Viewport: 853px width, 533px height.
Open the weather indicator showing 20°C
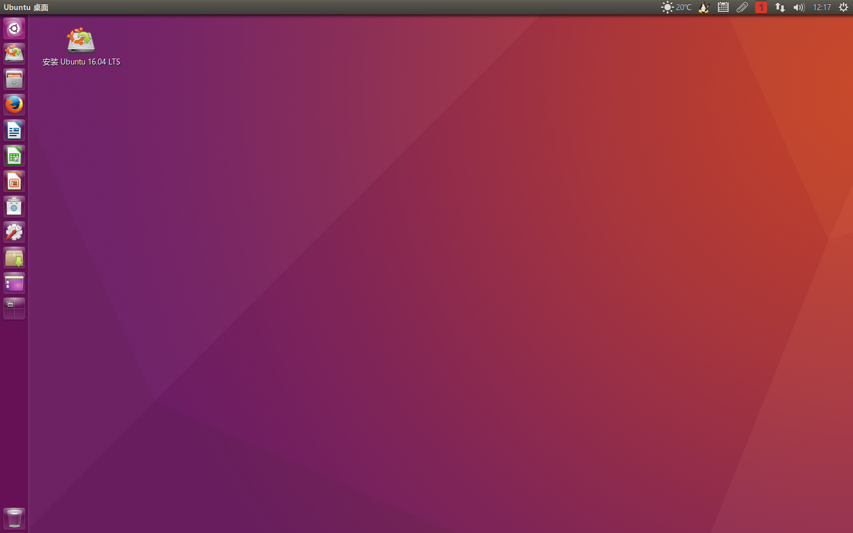pos(676,7)
